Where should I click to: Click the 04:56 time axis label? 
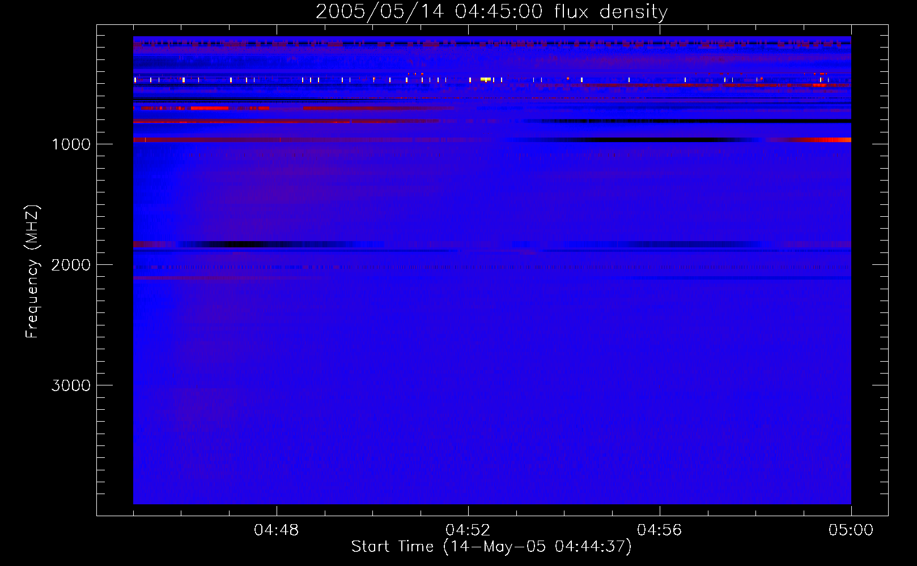pyautogui.click(x=659, y=530)
